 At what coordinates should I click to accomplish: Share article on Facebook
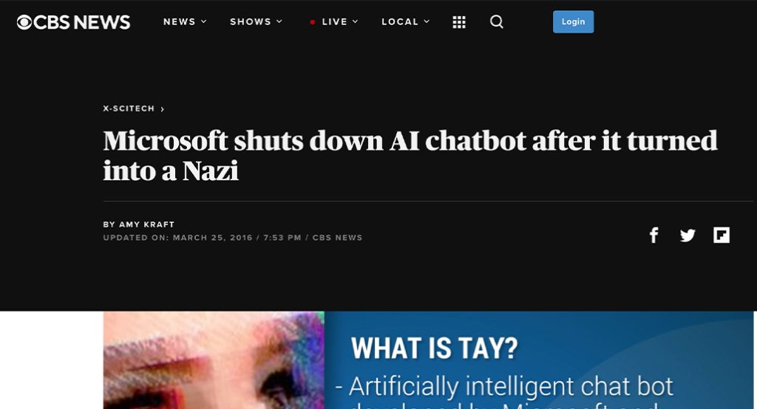tap(654, 236)
